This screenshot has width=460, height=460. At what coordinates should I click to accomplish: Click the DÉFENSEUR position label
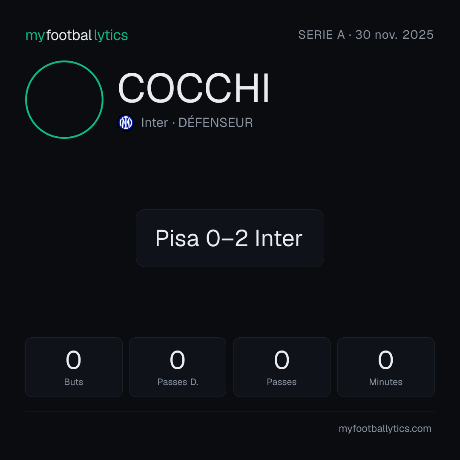216,122
